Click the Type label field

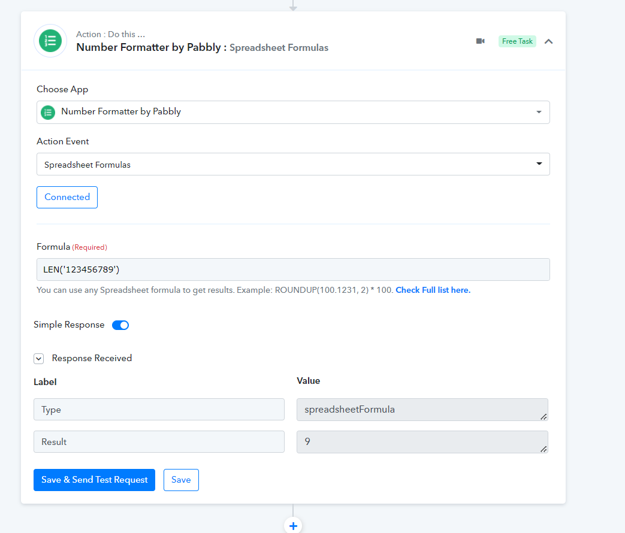coord(159,410)
